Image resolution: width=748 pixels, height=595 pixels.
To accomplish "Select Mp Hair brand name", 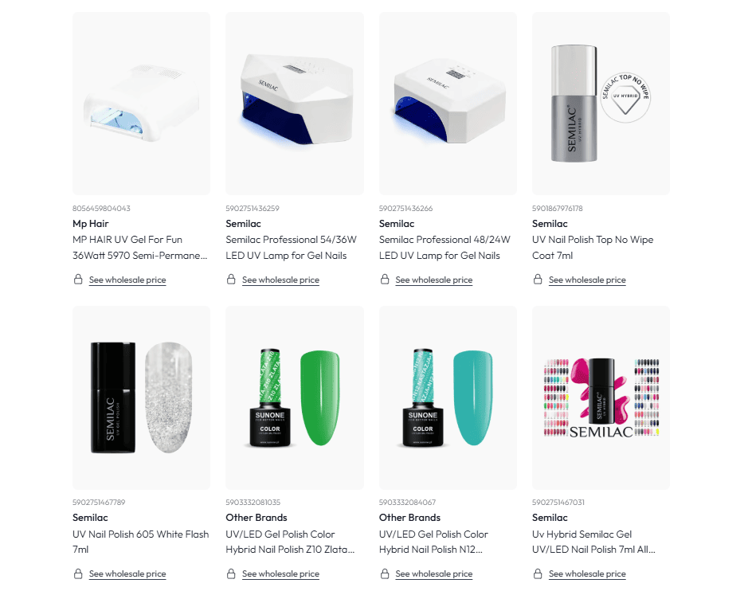I will [91, 224].
